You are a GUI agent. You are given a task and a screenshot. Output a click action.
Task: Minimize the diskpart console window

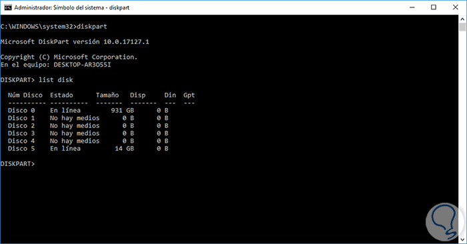(x=412, y=7)
